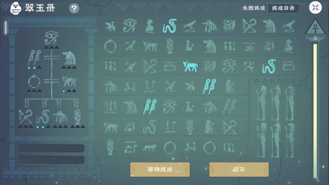This screenshot has height=185, width=329.
Task: Select the highlighted cyan bull glyph
Action: (190, 66)
